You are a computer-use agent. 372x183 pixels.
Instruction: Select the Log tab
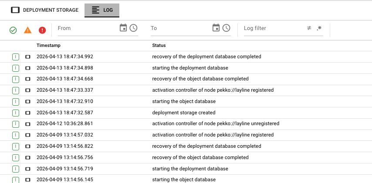[102, 10]
